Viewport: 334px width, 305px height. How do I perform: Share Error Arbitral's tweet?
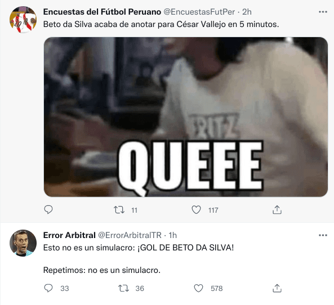[277, 288]
